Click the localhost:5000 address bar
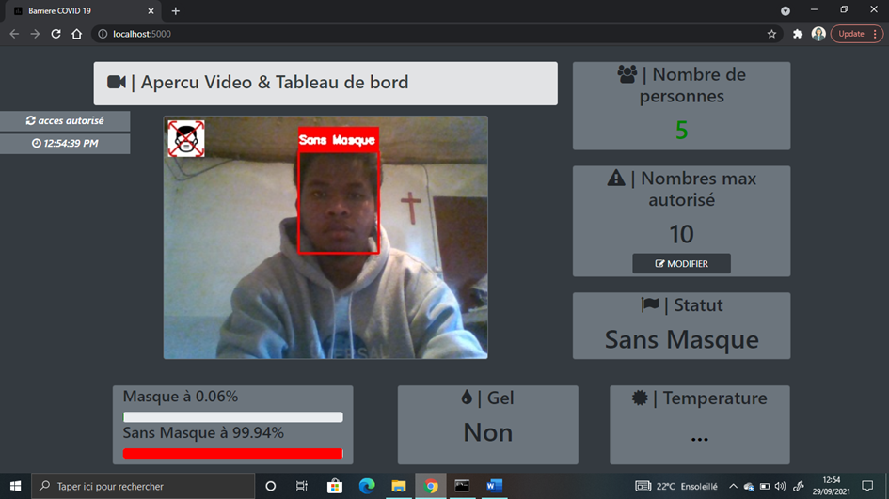The width and height of the screenshot is (889, 499). 437,34
